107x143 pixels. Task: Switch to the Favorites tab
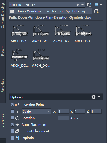(x=3, y=86)
